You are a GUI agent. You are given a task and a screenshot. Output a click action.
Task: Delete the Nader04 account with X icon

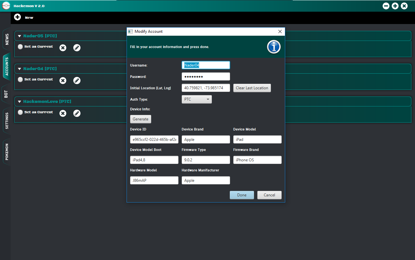click(63, 80)
